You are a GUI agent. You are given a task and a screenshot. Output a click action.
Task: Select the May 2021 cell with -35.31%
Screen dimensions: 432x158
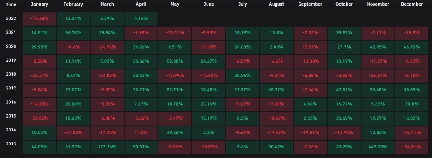[175, 33]
